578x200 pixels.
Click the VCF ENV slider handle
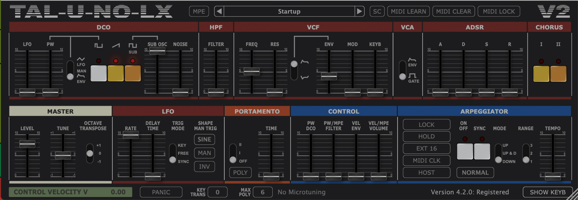click(329, 76)
